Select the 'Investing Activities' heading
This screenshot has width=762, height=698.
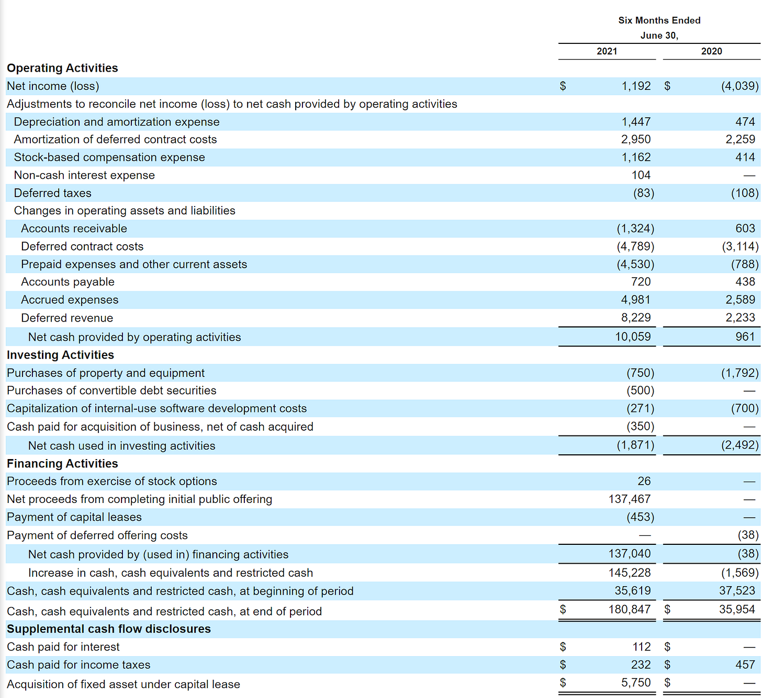click(60, 355)
